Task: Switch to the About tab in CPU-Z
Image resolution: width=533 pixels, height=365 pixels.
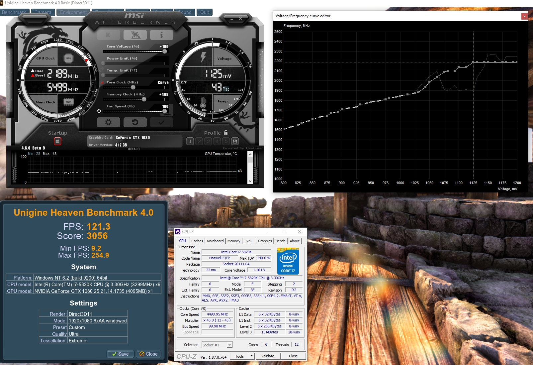Action: [x=295, y=241]
